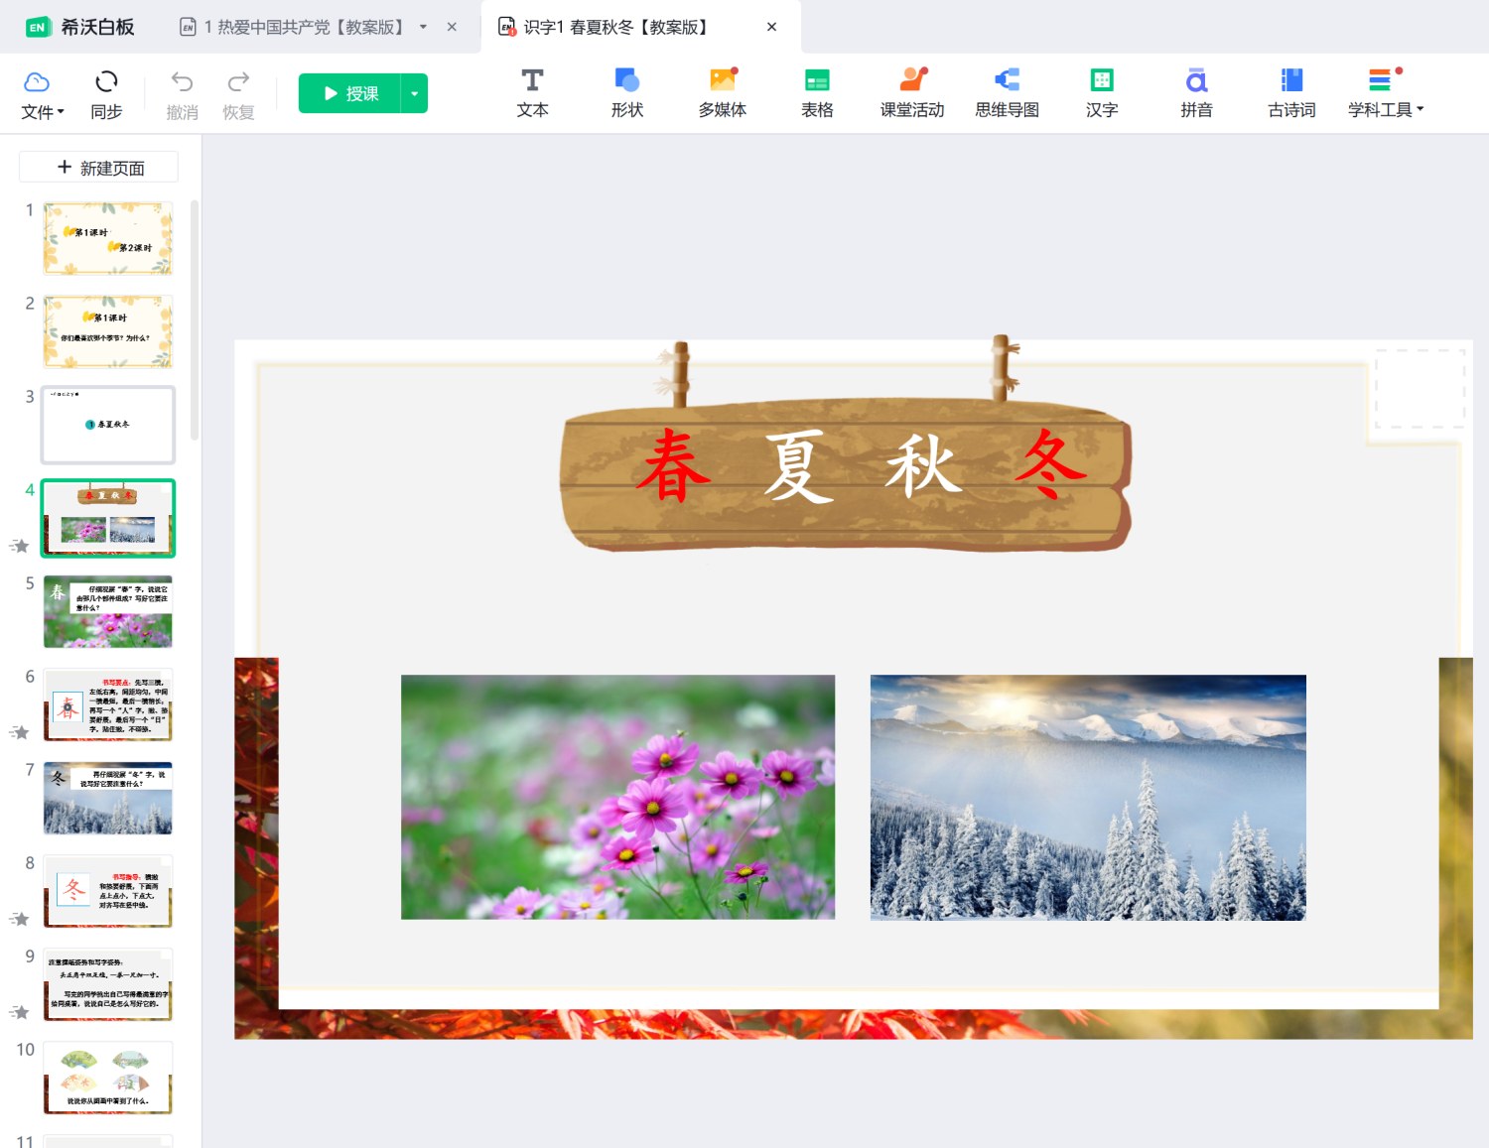Toggle the star marker on slide 6
1489x1148 pixels.
[x=20, y=732]
